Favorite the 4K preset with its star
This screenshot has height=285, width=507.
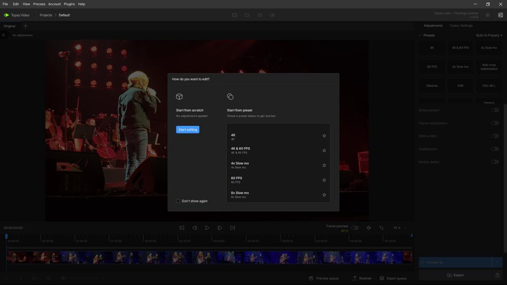(x=324, y=136)
